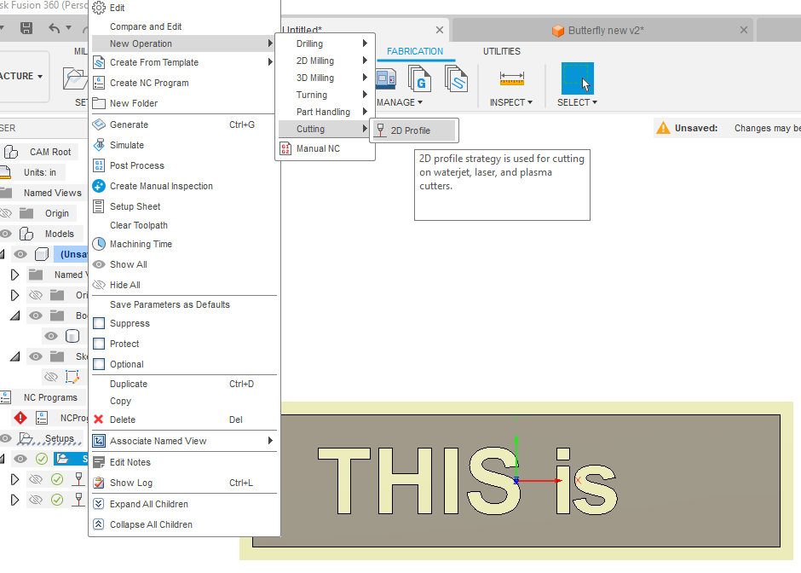Click the Save icon in the title bar
This screenshot has height=573, width=801.
(26, 29)
